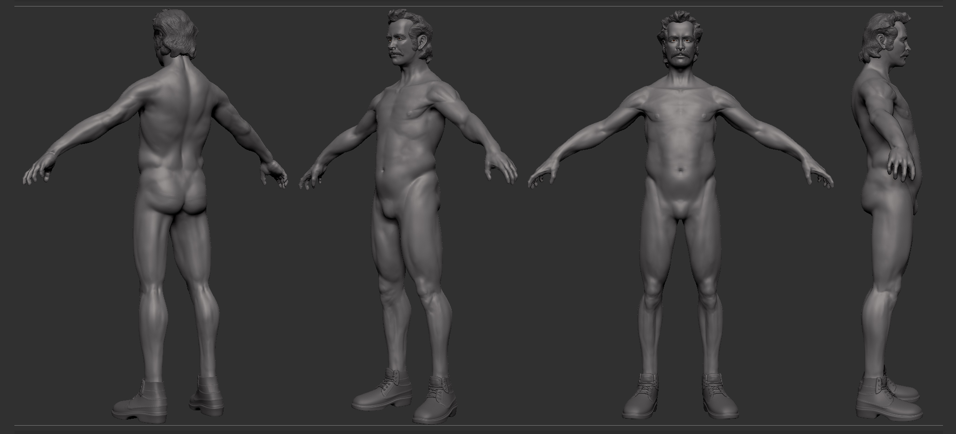Select the side-profile figure's head
956x434 pixels.
coord(885,39)
